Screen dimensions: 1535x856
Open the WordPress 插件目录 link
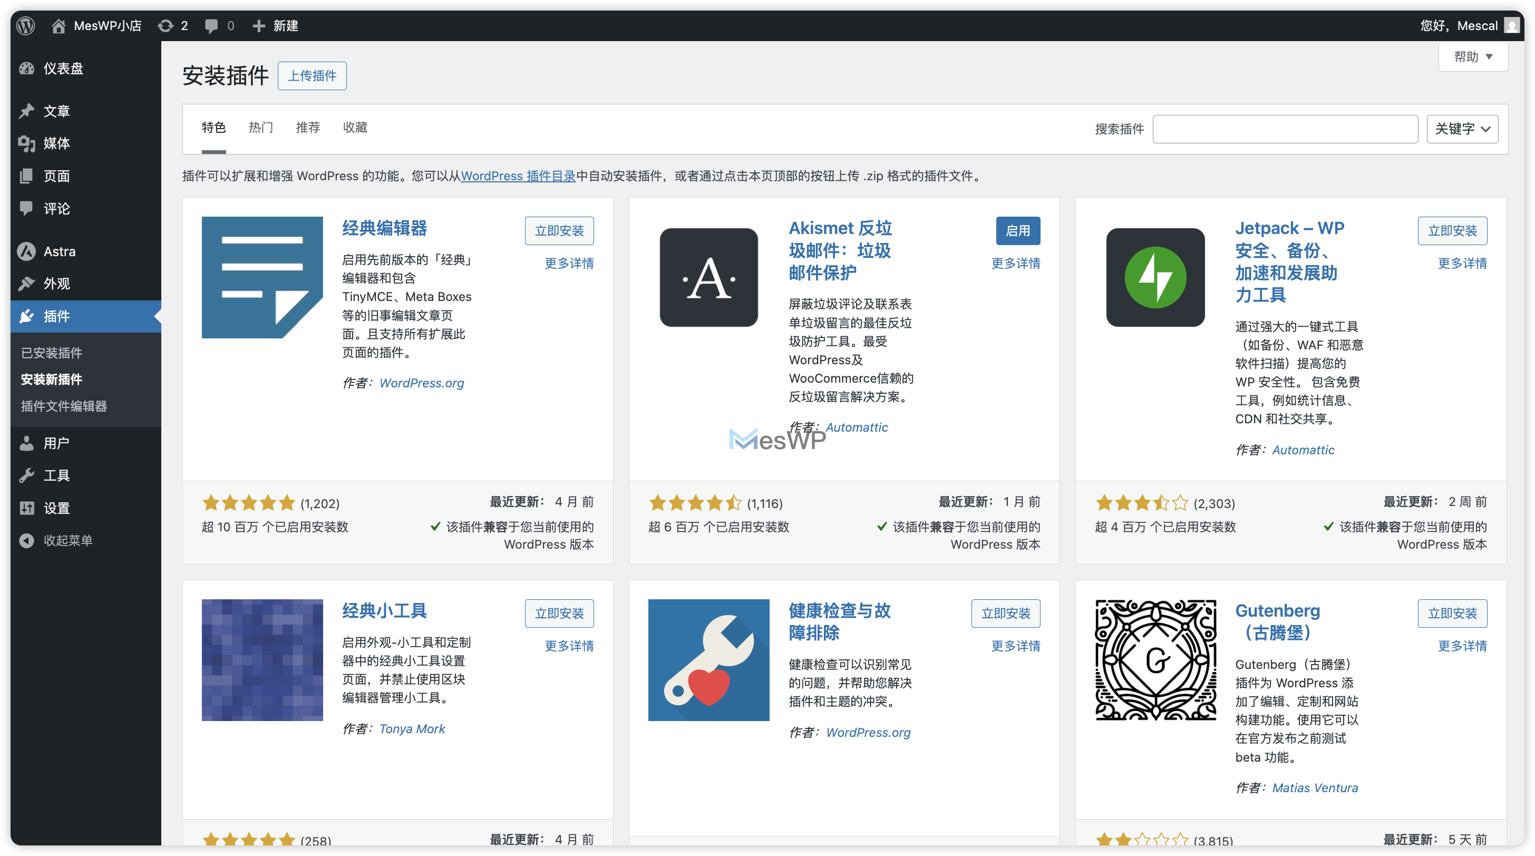pyautogui.click(x=518, y=176)
